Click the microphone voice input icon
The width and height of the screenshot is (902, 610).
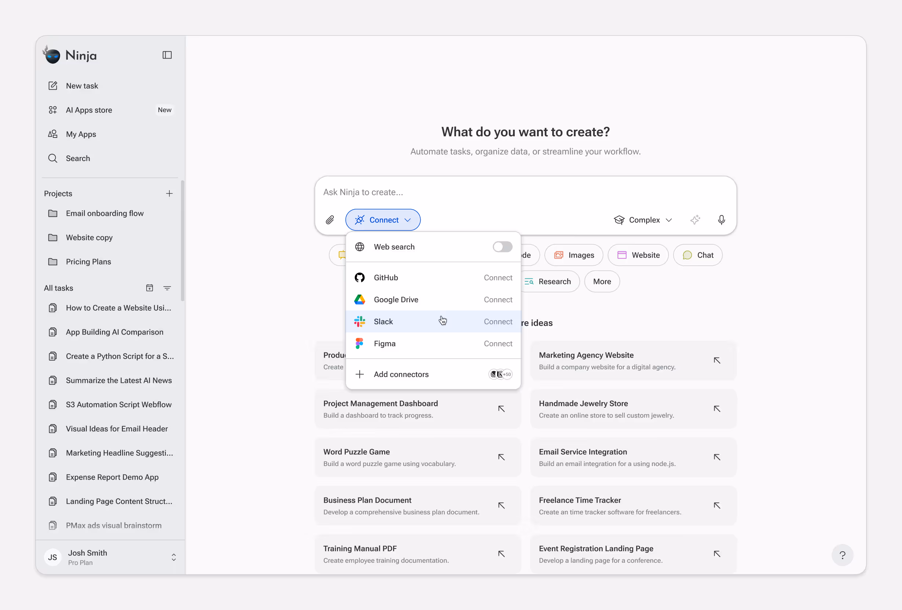pyautogui.click(x=721, y=220)
